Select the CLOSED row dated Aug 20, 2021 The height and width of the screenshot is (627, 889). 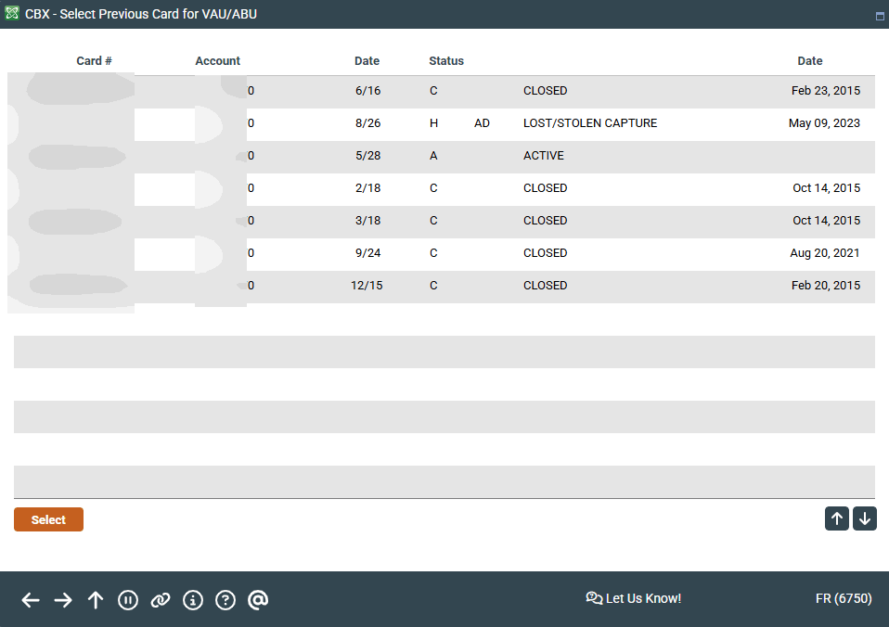[545, 253]
